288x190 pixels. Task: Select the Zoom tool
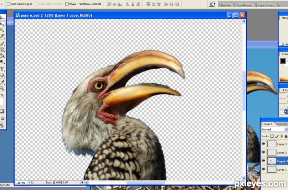[x=2, y=88]
